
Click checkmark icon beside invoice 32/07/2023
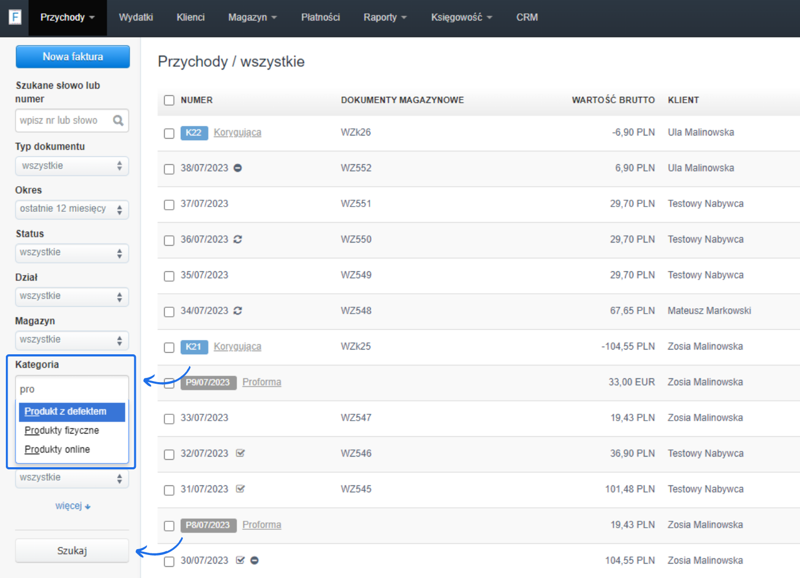240,453
